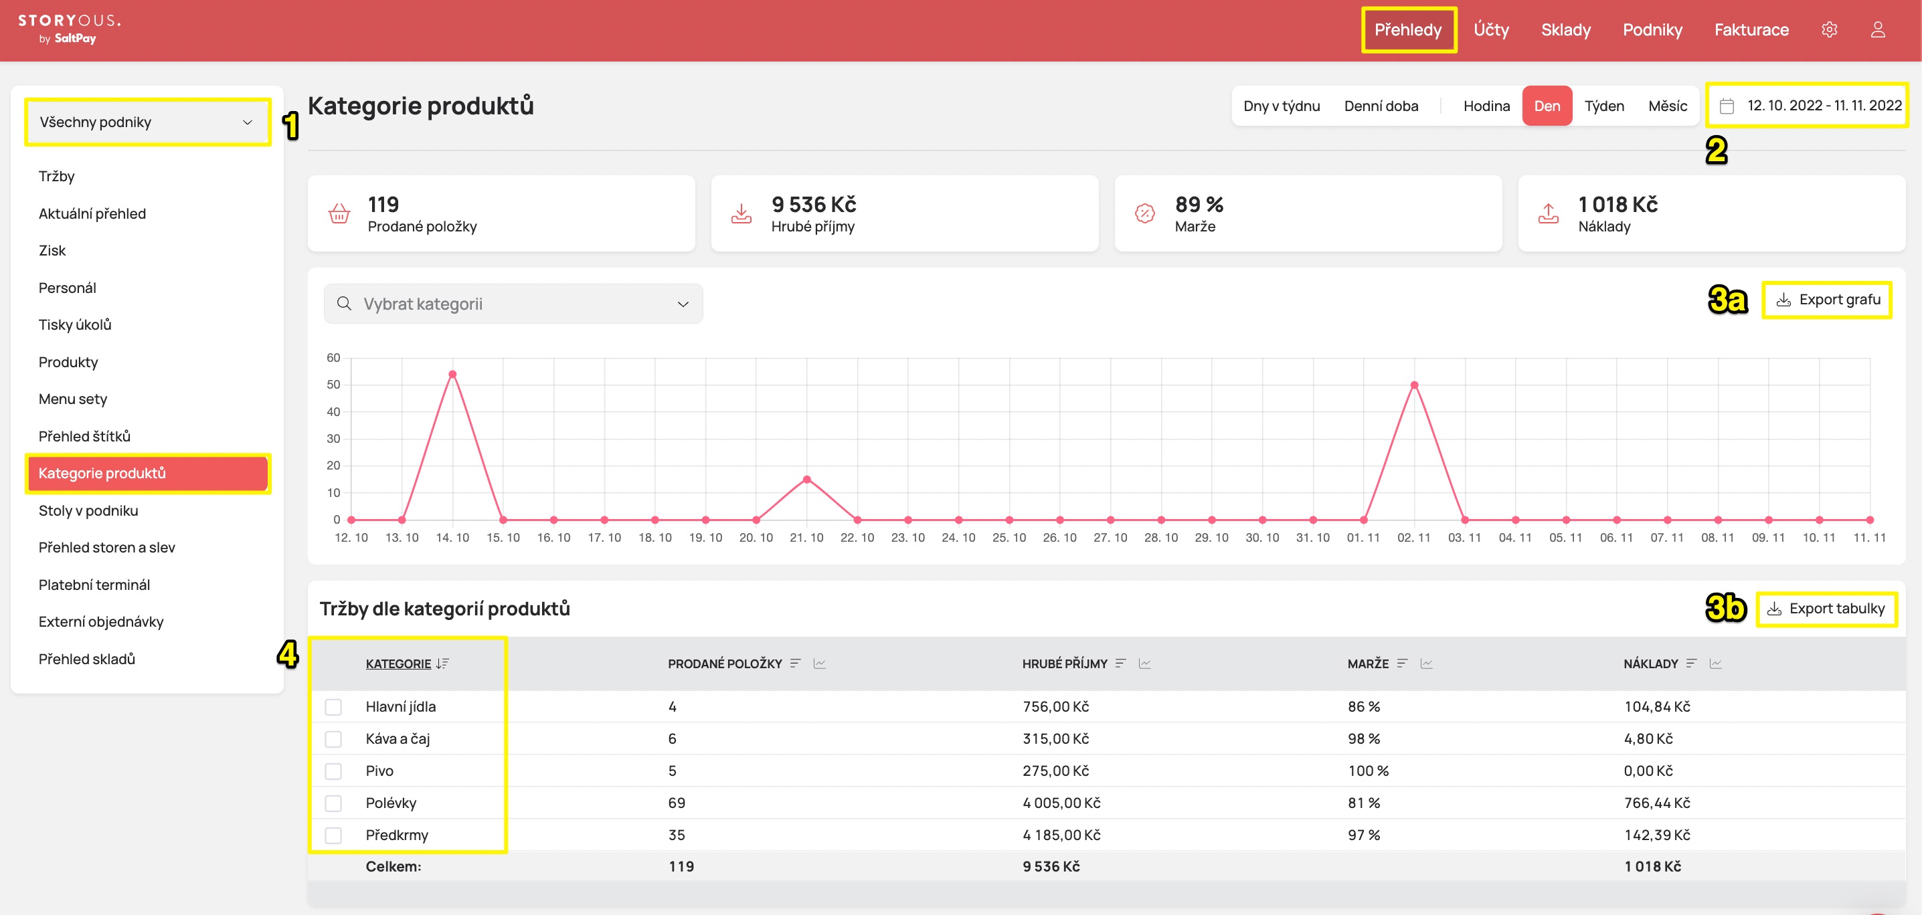Open Přehled storen a slev in sidebar

[x=106, y=547]
